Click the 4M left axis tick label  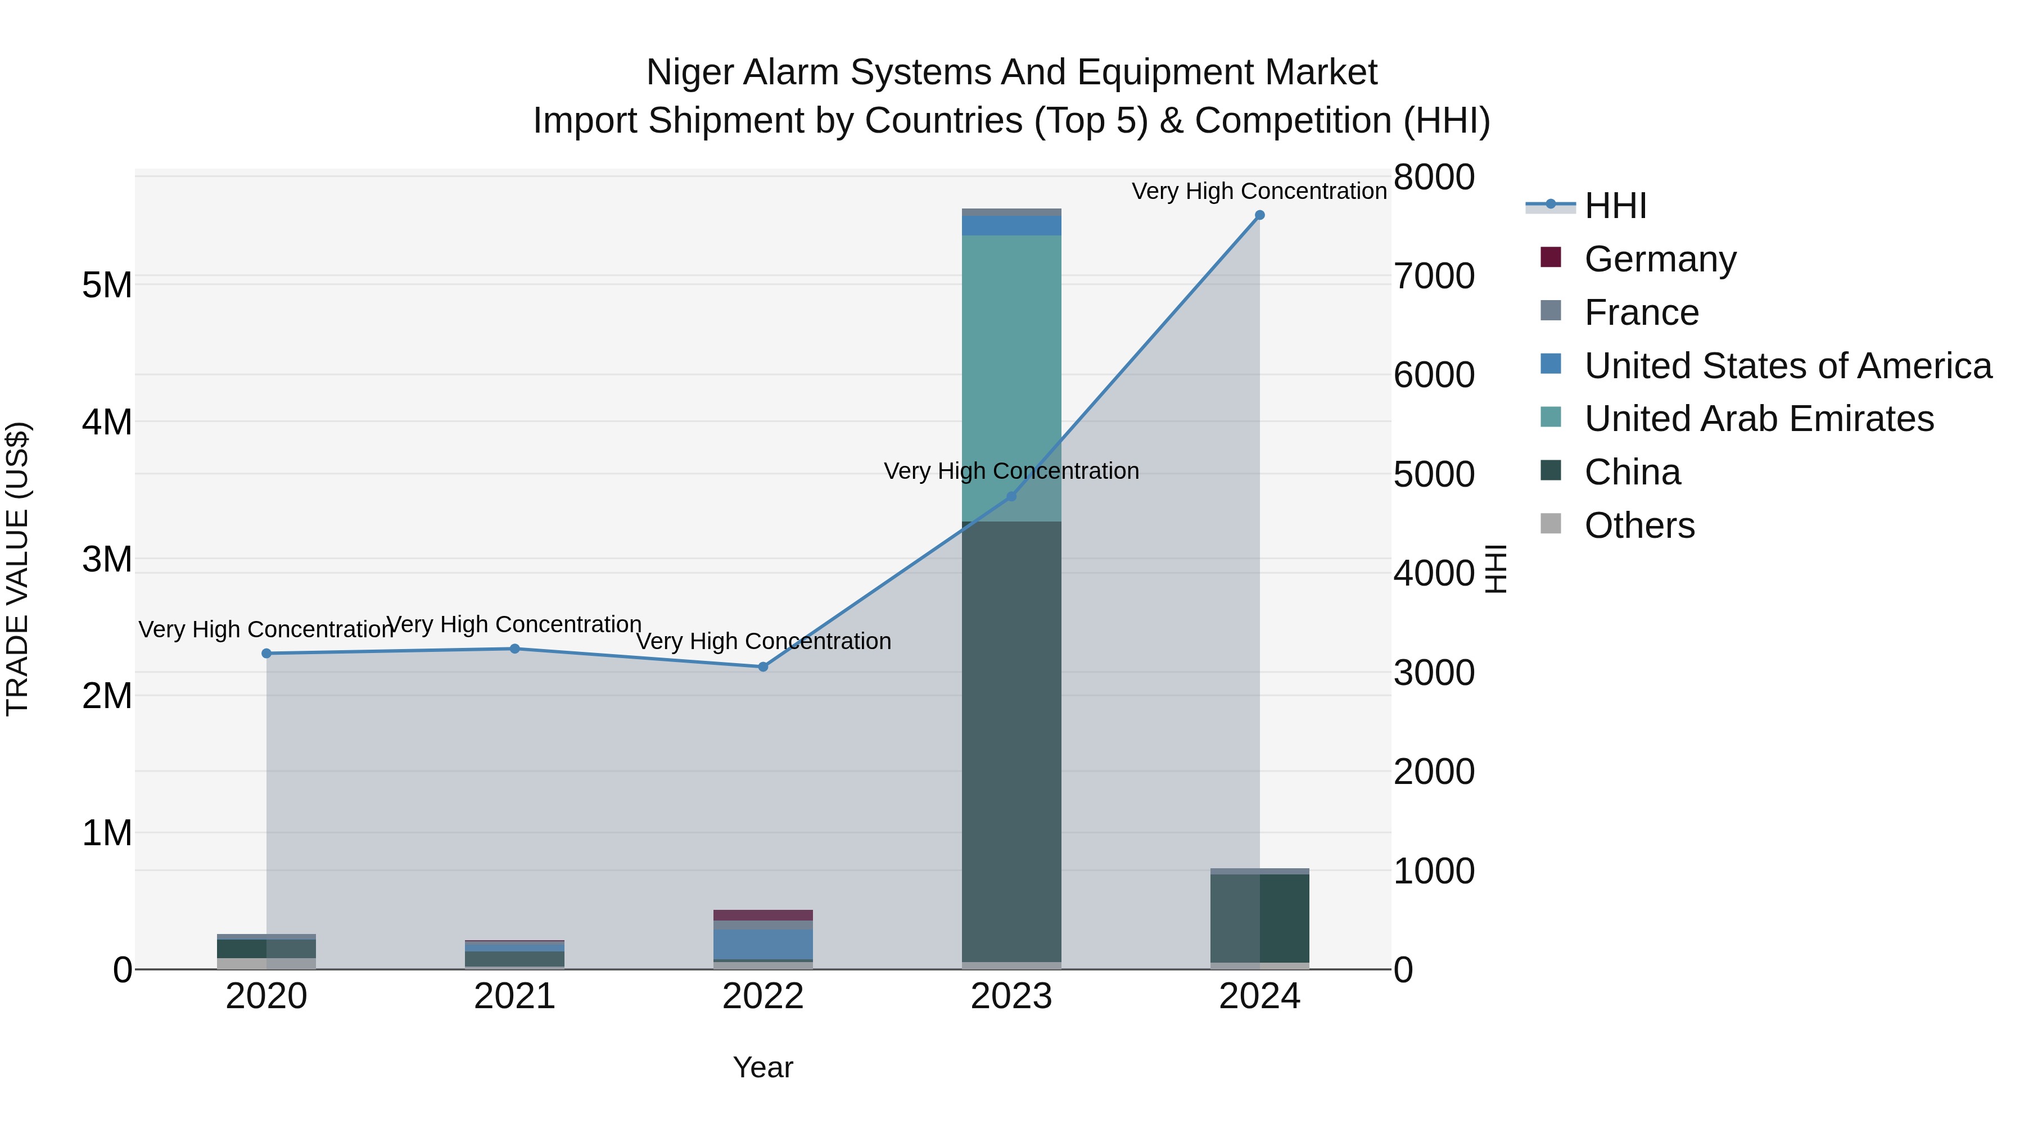tap(107, 421)
